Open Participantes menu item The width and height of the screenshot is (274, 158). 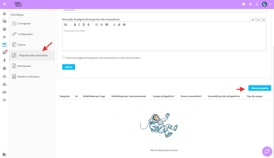(x=32, y=66)
